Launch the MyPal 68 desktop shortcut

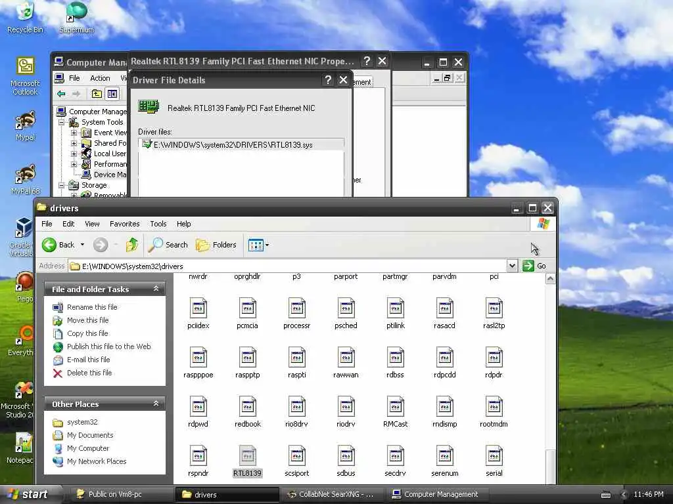click(x=25, y=179)
